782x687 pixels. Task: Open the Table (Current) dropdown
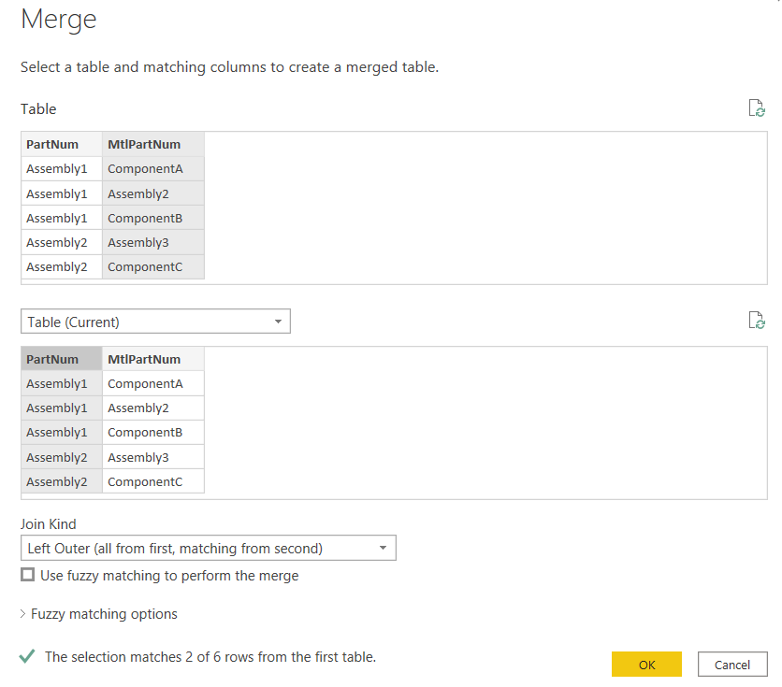click(155, 322)
